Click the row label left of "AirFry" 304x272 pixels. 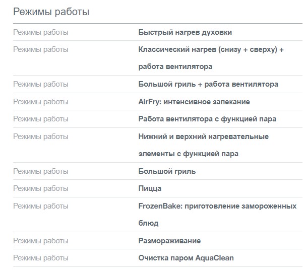[x=41, y=102]
